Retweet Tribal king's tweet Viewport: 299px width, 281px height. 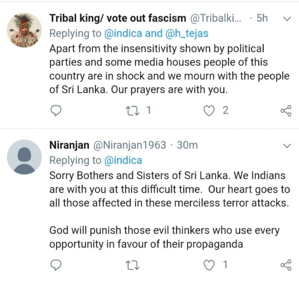point(133,111)
